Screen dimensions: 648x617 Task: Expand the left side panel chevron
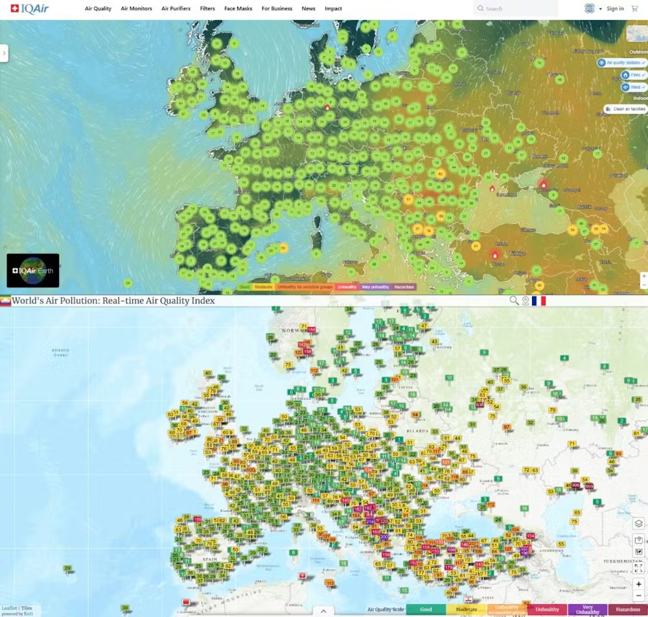click(5, 53)
